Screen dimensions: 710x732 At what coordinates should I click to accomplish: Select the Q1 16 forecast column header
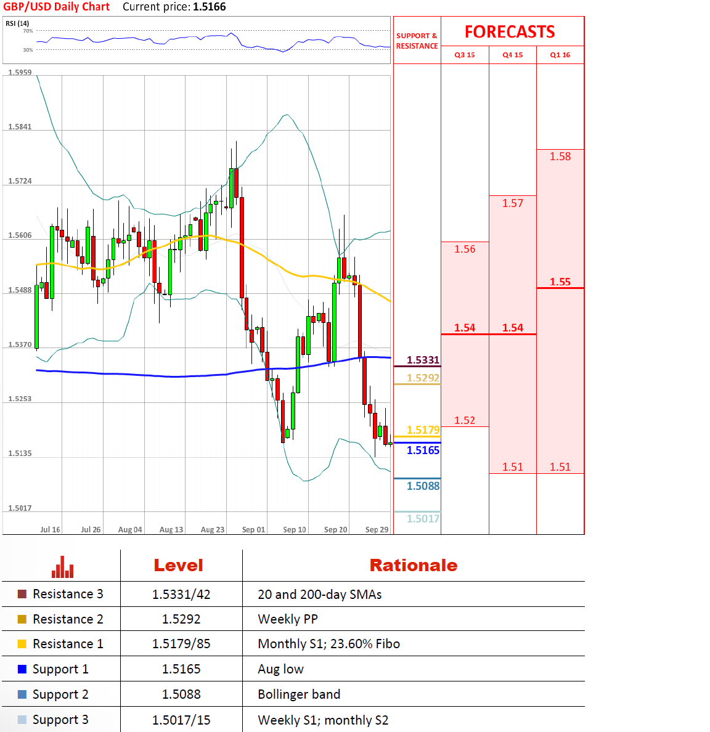pos(560,55)
